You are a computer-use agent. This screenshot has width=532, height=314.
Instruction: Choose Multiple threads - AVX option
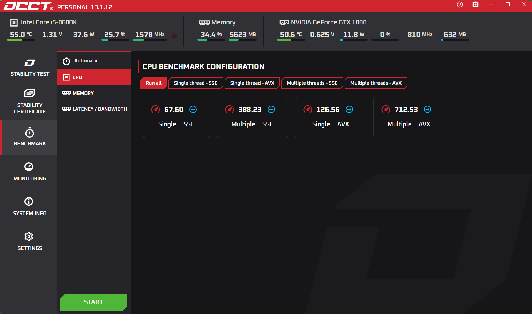click(x=376, y=83)
